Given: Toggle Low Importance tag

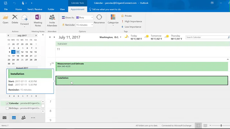Looking at the screenshot, I should point(131,27).
